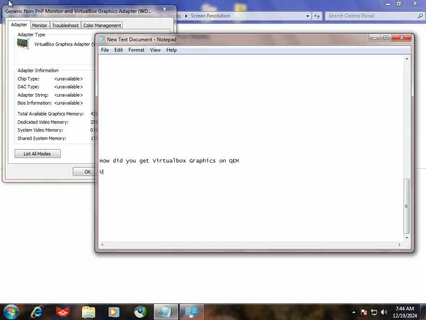Click Notepad horizontal scrollbar right arrow
Viewport: 426px width, 320px height.
(x=399, y=245)
